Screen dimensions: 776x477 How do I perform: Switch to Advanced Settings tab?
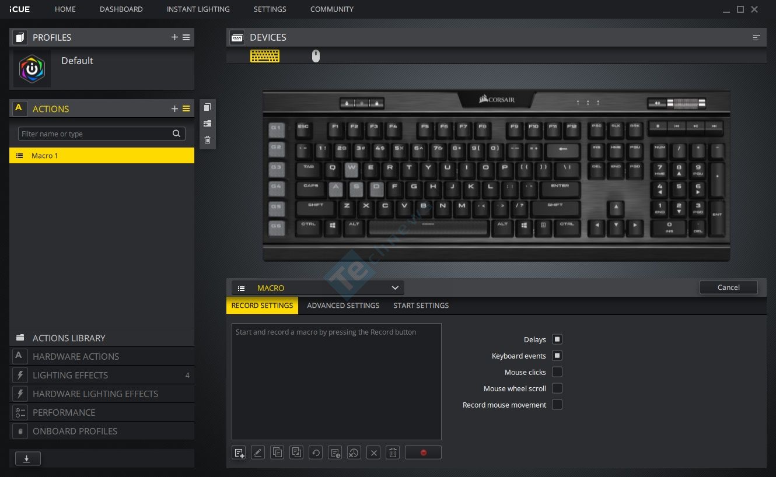[x=343, y=306]
